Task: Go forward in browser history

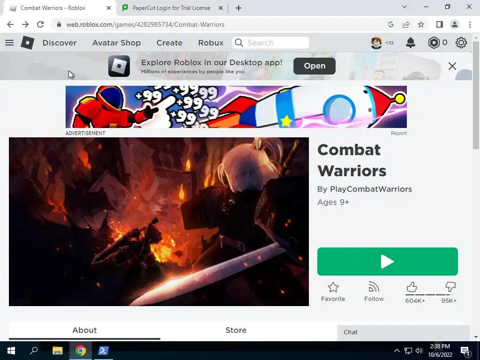Action: tap(25, 24)
